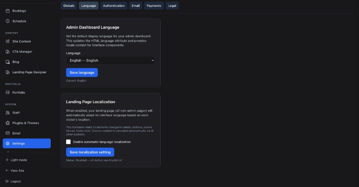Viewport: 359px width, 187px height.
Task: Switch to the Globals tab
Action: click(x=69, y=6)
